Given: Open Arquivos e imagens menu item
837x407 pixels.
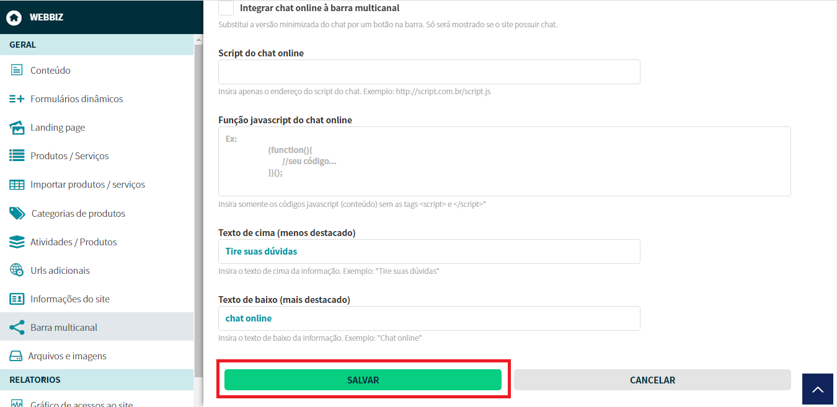Looking at the screenshot, I should (67, 356).
